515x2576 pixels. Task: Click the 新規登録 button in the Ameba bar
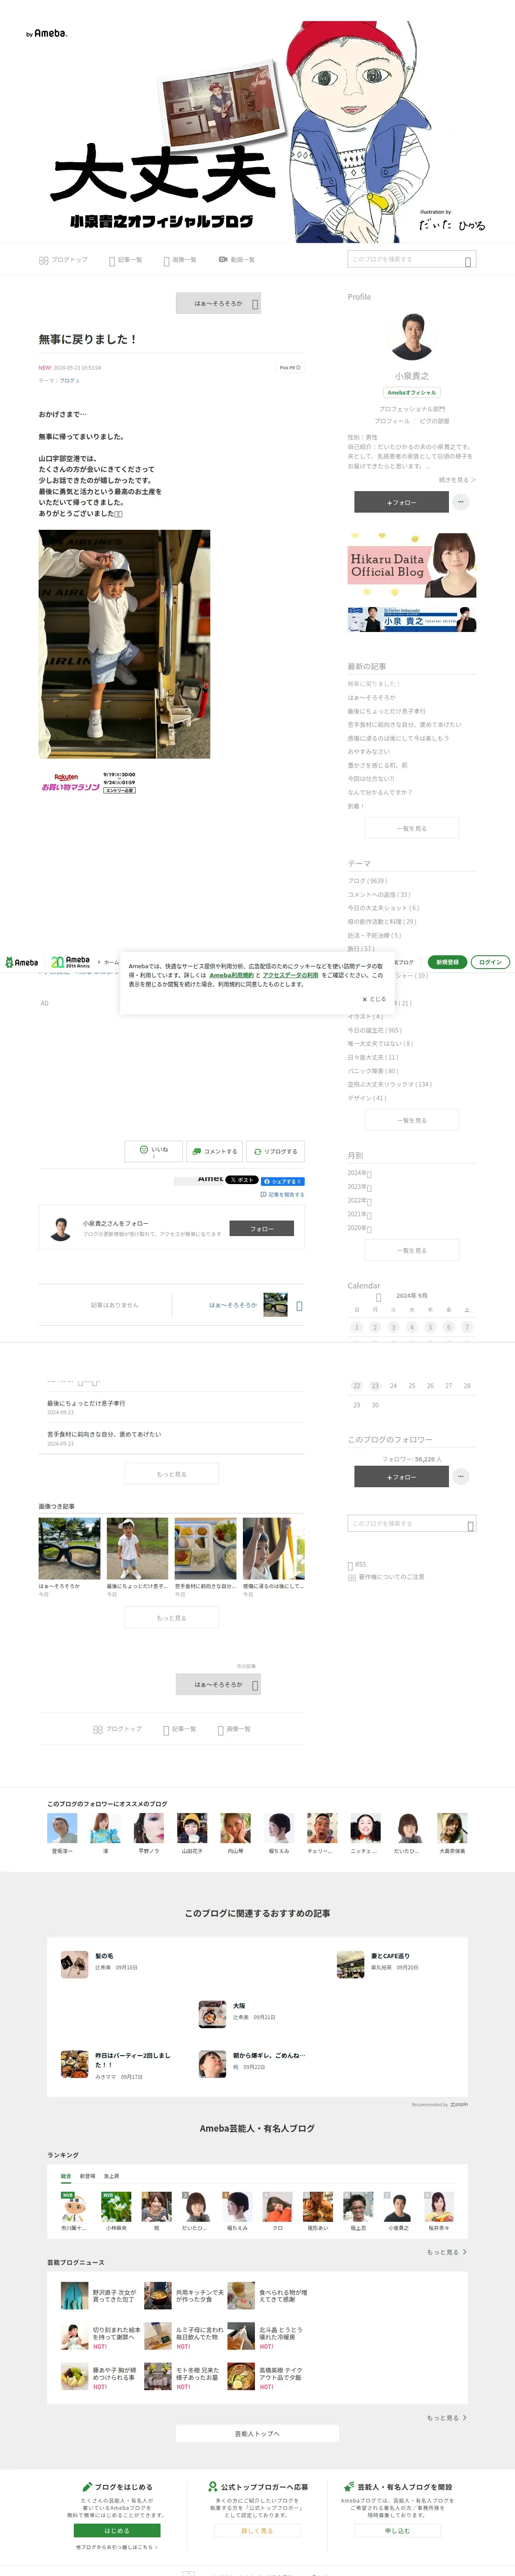447,962
